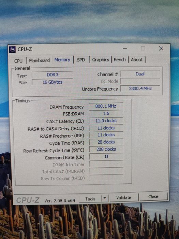Click the Tools button
The image size is (179, 239).
[90, 199]
